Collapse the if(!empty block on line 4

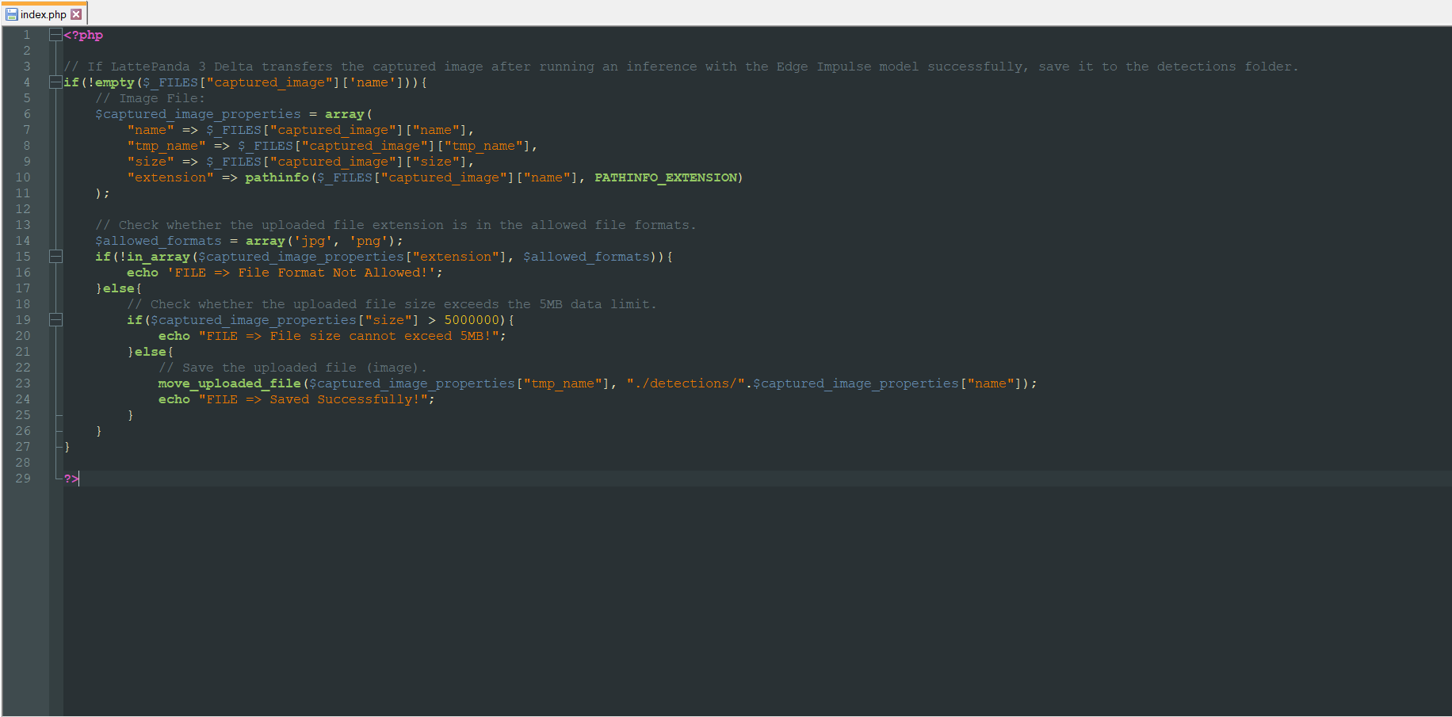tap(55, 82)
